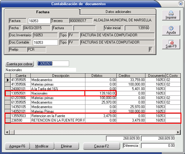Exit with the Salir-F9 button
185x154 pixels.
171,44
